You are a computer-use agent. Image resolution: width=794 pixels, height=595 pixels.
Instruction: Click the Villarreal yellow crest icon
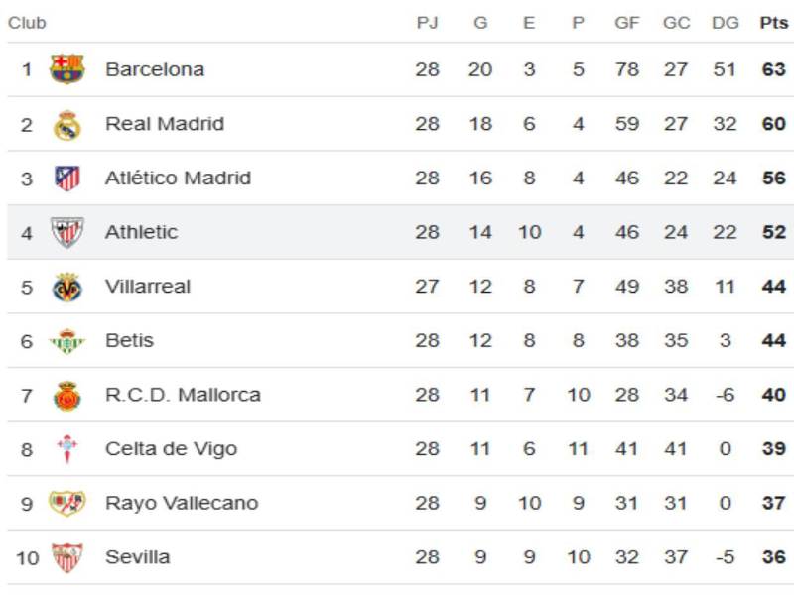[x=67, y=288]
